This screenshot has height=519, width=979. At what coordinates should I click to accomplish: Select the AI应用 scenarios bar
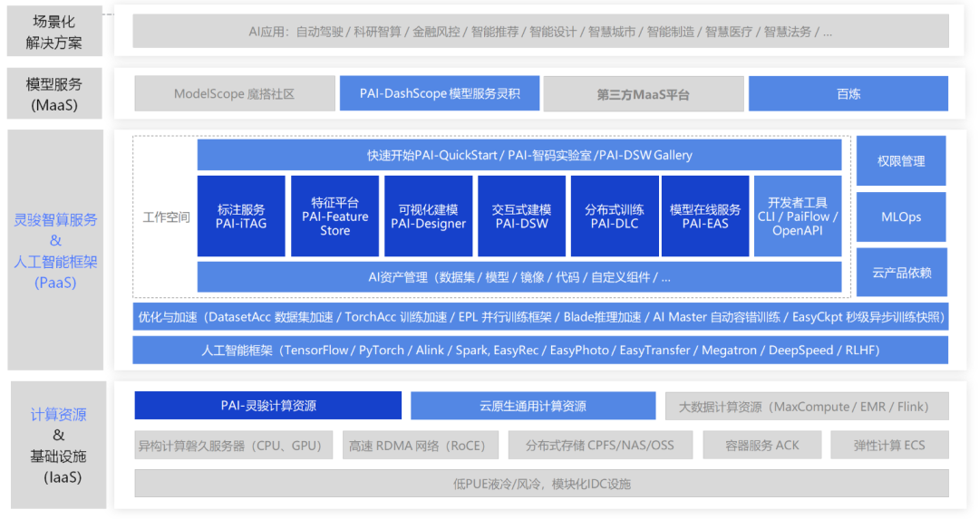click(540, 32)
